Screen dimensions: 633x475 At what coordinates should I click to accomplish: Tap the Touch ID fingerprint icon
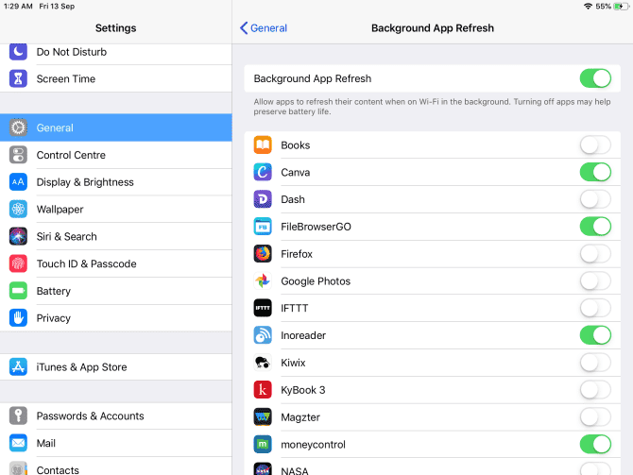pyautogui.click(x=18, y=263)
